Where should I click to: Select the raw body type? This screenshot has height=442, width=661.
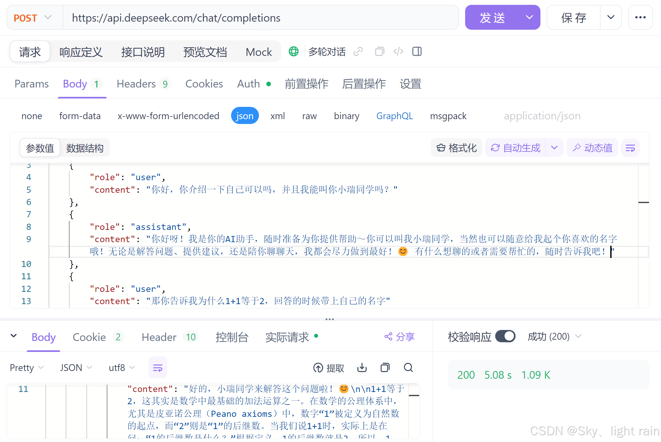pyautogui.click(x=309, y=116)
